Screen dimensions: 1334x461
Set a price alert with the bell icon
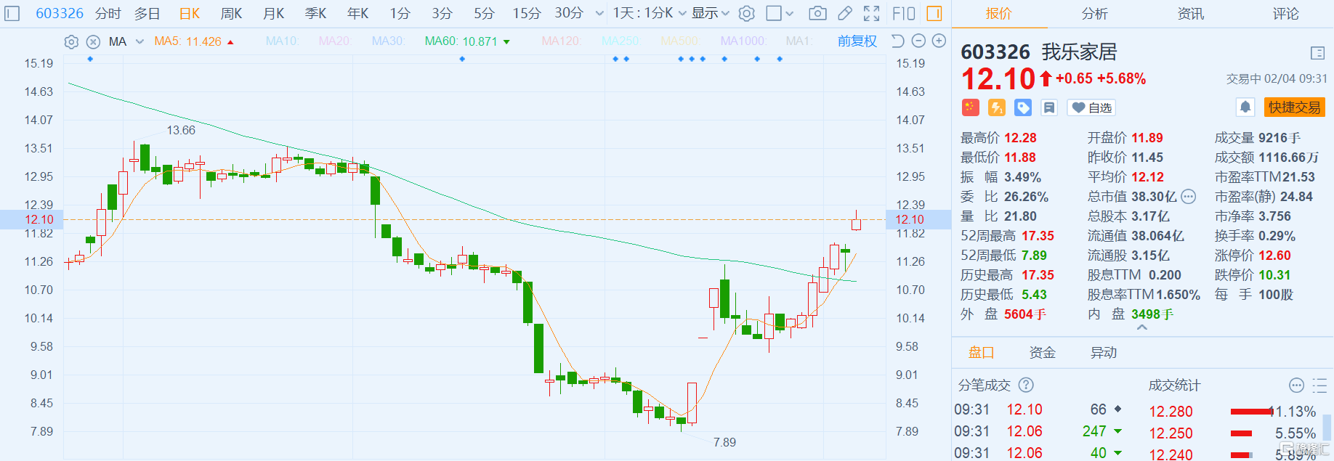click(1245, 107)
